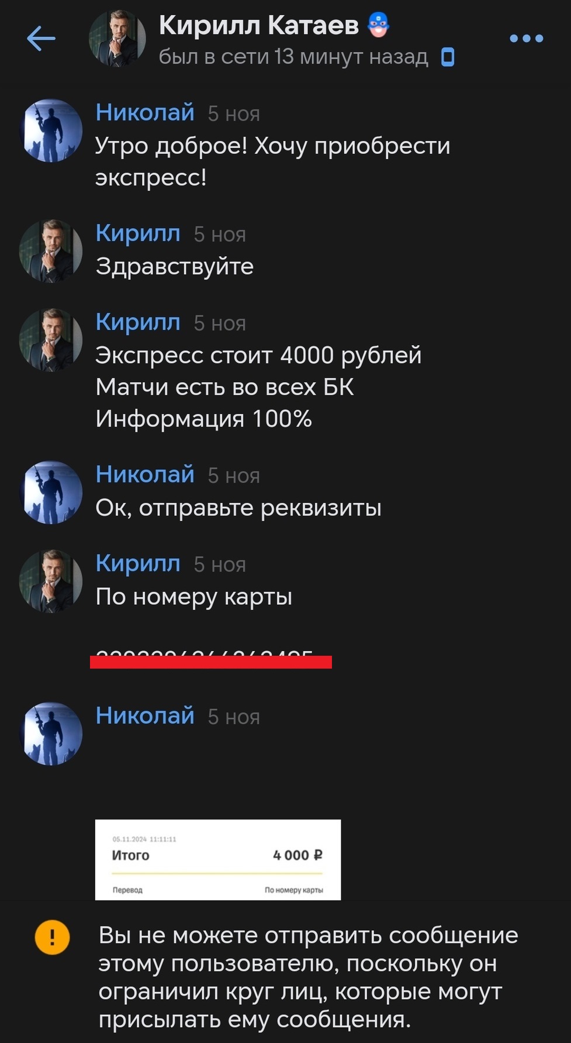Tap the redacted card number line
571x1043 pixels.
pos(211,660)
